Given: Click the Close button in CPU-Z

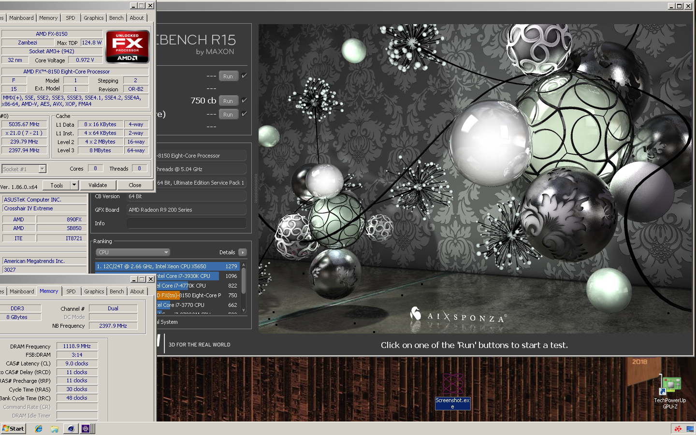Looking at the screenshot, I should [x=135, y=185].
